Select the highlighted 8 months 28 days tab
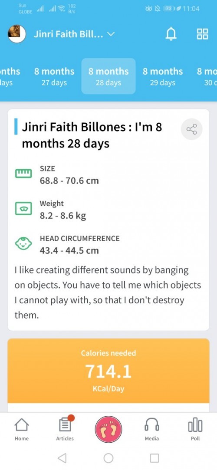217x470 pixels. 108,76
